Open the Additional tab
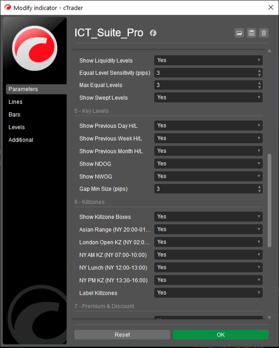This screenshot has width=279, height=348. [21, 140]
